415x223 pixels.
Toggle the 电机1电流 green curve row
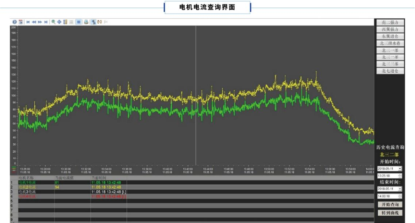click(27, 182)
